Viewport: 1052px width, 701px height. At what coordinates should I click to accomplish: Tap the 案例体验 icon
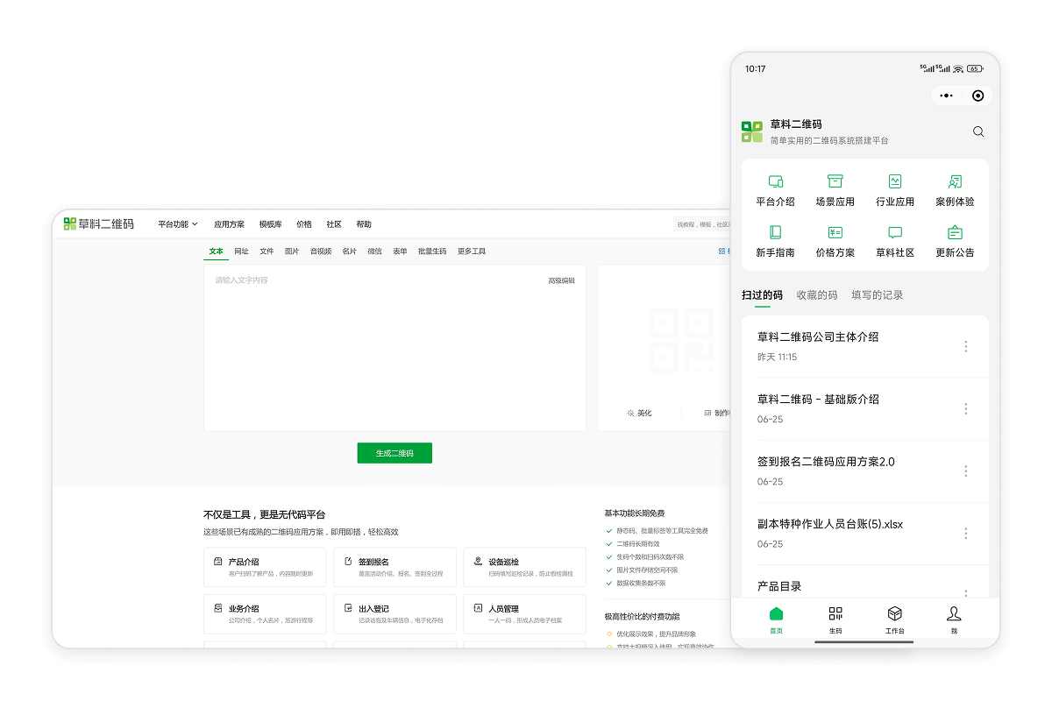[955, 182]
